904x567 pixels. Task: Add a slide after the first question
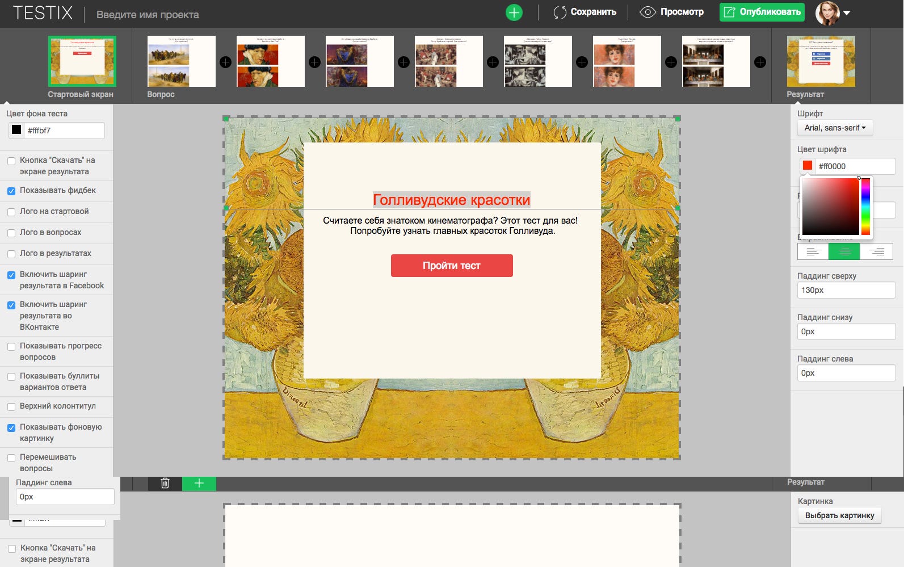[x=226, y=62]
